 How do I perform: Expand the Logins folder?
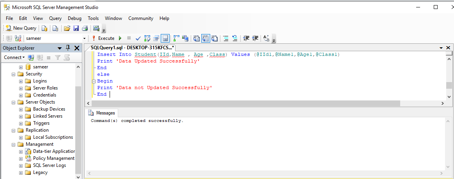21,81
